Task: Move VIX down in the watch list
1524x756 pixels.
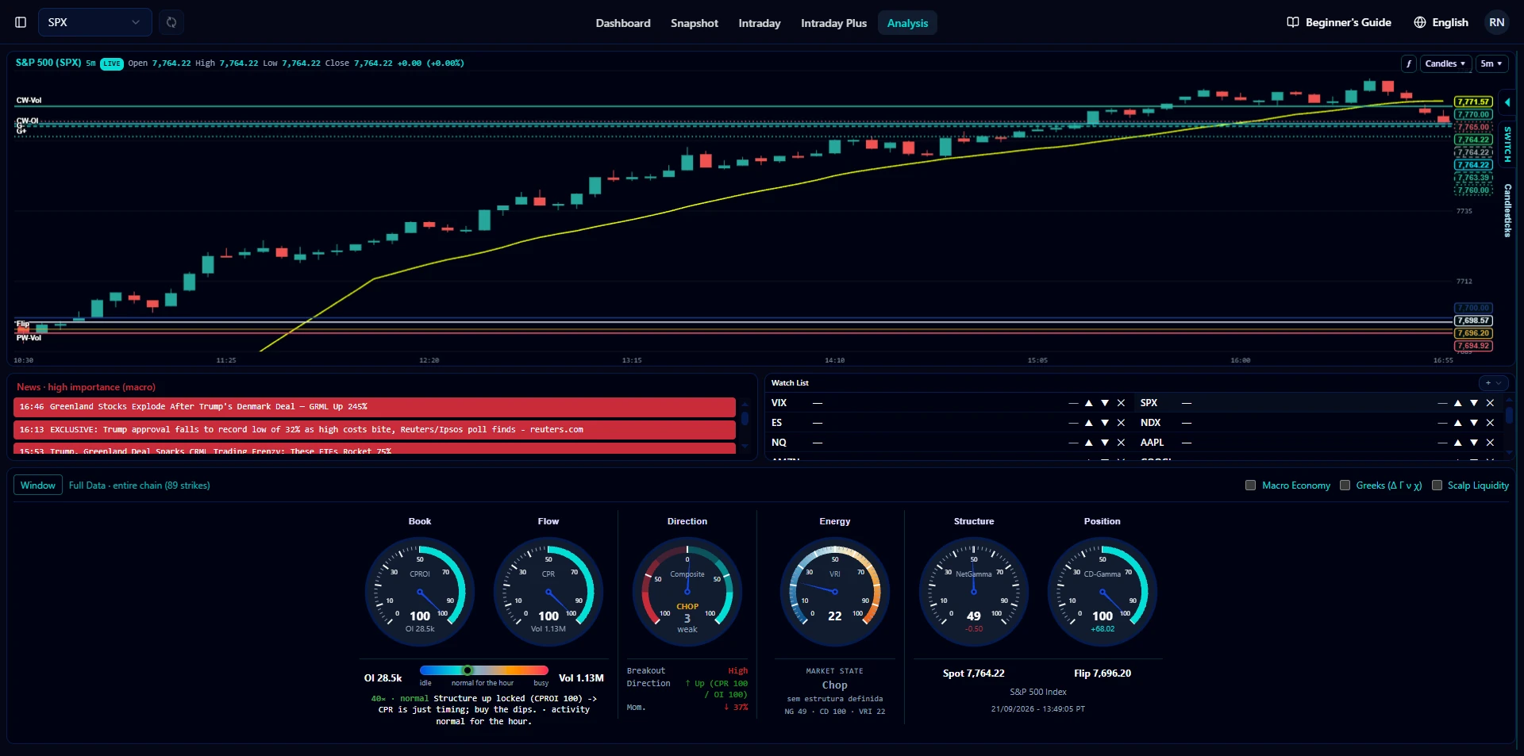Action: [1105, 403]
